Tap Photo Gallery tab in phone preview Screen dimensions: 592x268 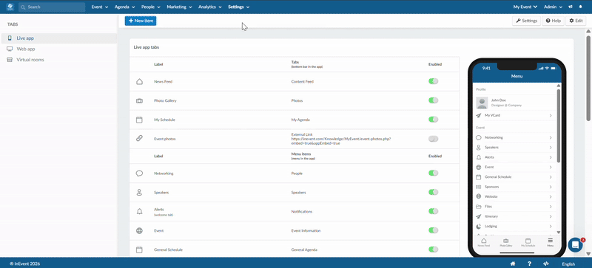506,242
